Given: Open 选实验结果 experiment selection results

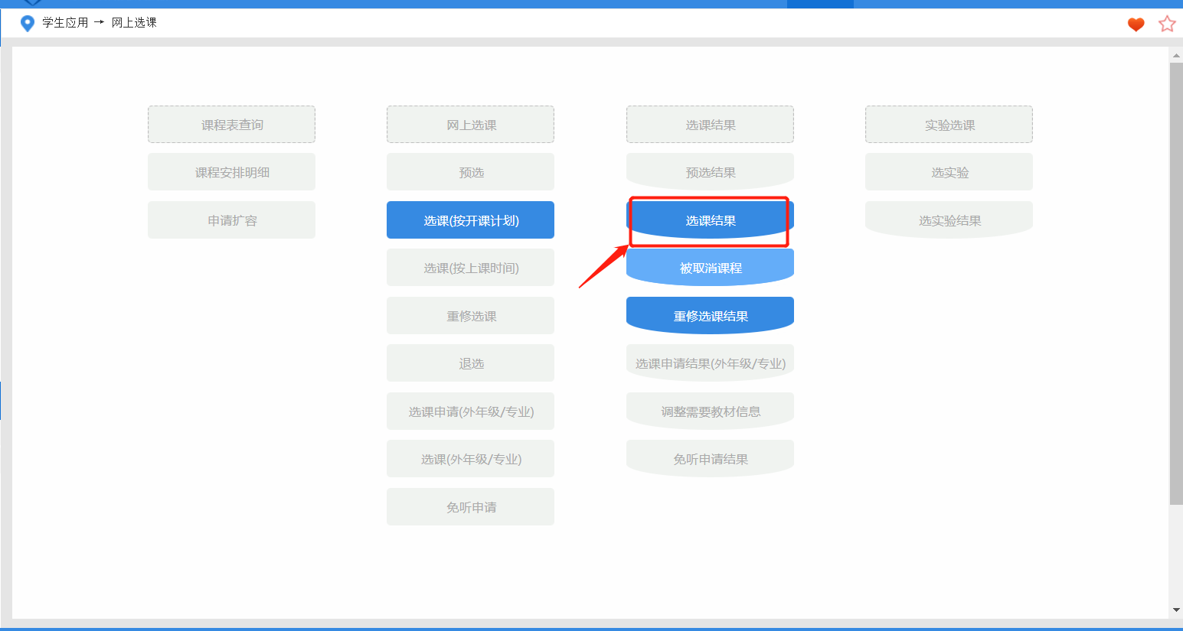Looking at the screenshot, I should tap(949, 220).
